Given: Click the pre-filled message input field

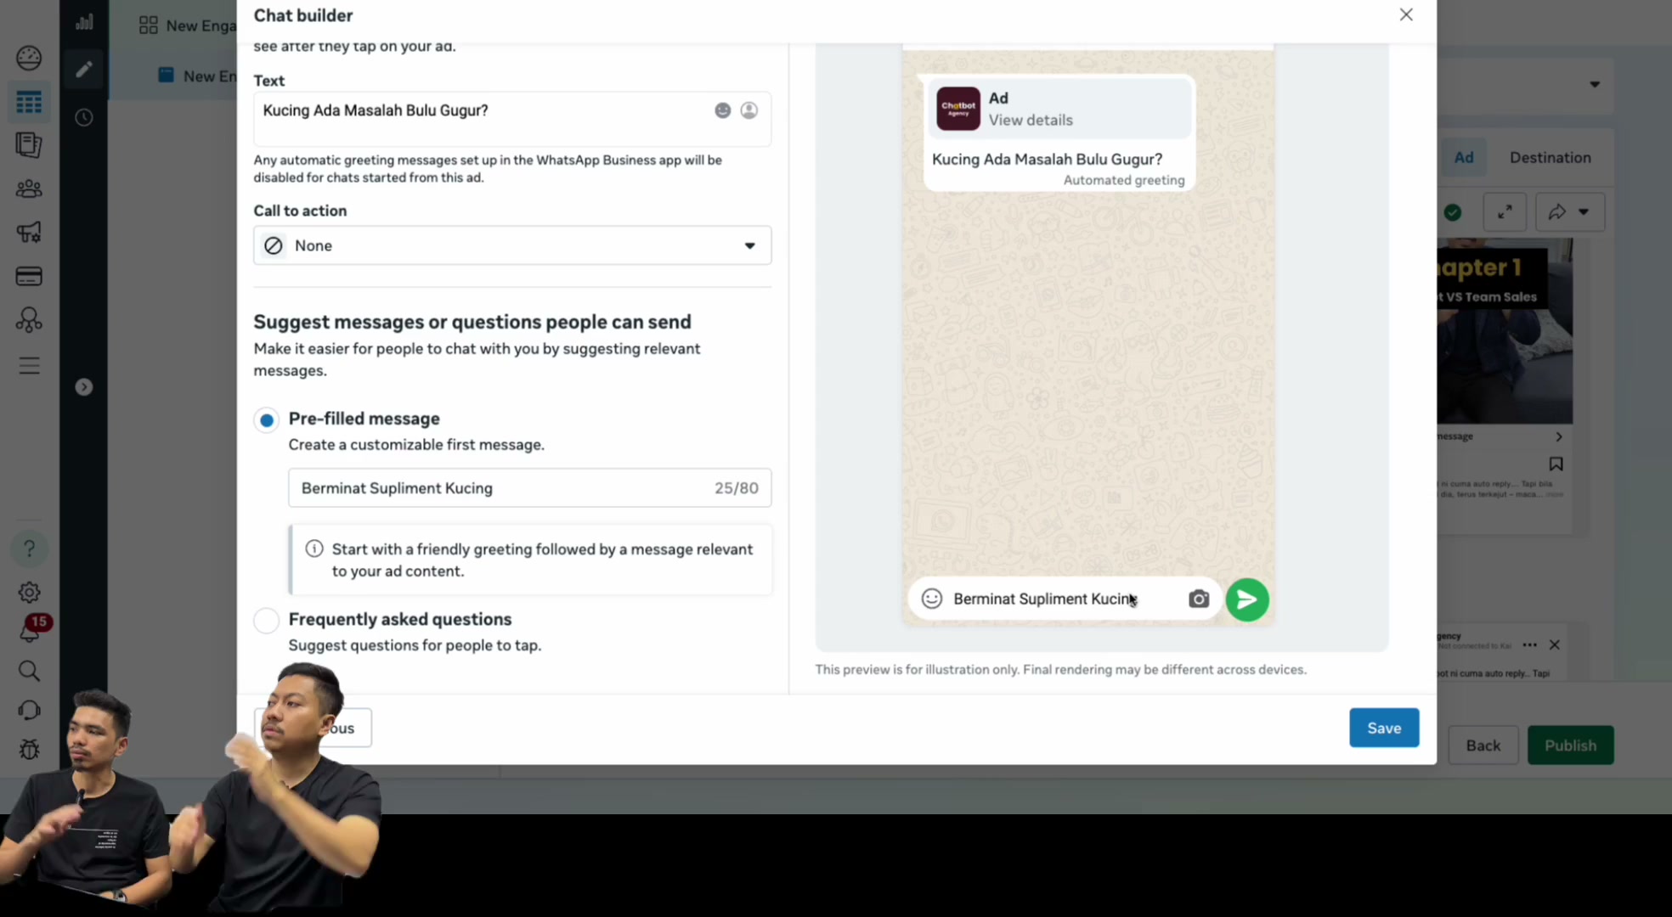Looking at the screenshot, I should tap(529, 488).
